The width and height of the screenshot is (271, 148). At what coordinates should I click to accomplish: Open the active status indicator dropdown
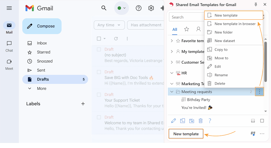[121, 8]
